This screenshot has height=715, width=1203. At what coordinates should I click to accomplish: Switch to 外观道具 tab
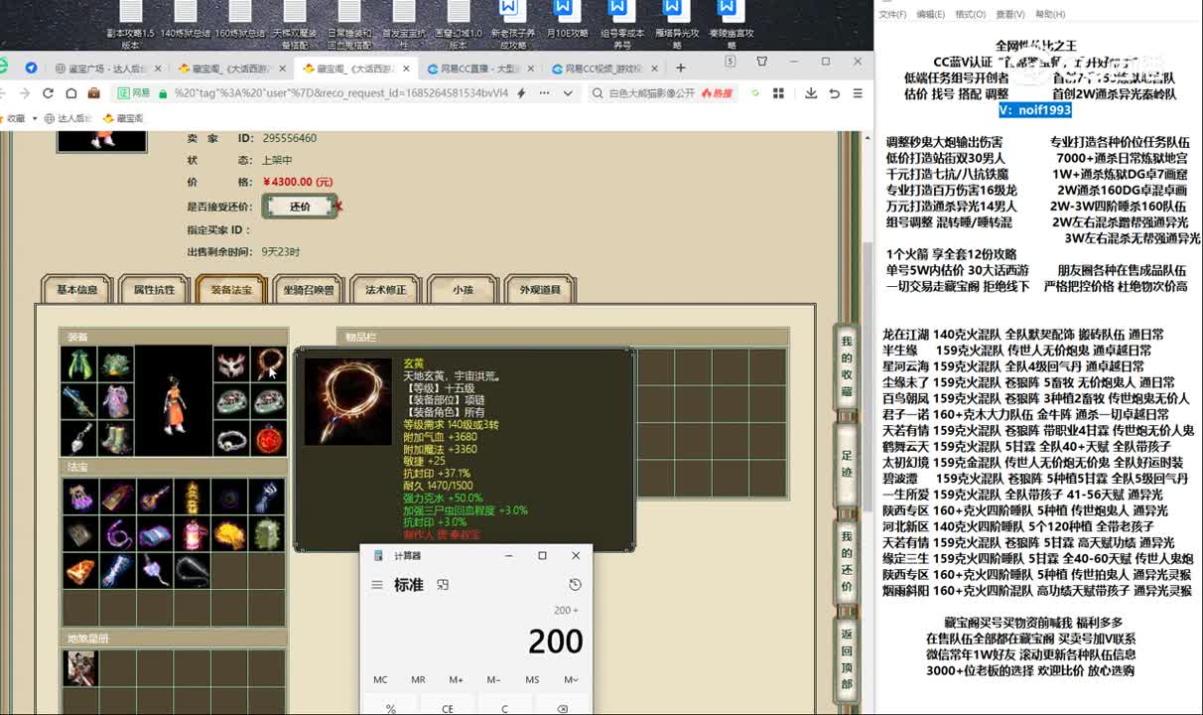point(540,290)
